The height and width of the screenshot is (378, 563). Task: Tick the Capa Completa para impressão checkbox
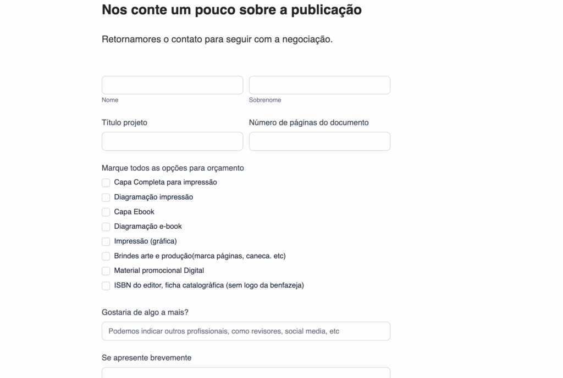(x=106, y=183)
